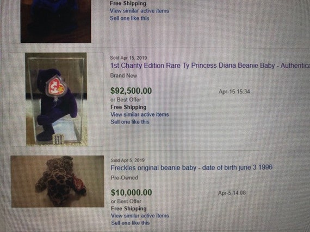Sell one like this under Freckles listing
The image size is (310, 232).
point(131,223)
